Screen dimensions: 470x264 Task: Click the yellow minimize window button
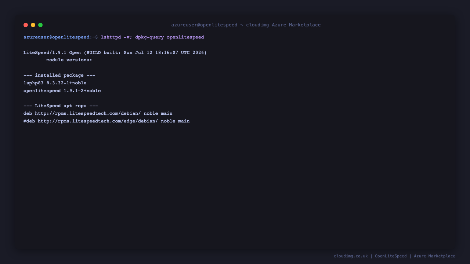33,25
